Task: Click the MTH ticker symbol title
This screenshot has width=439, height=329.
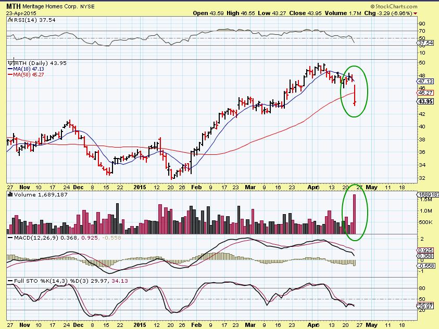Action: pyautogui.click(x=14, y=6)
